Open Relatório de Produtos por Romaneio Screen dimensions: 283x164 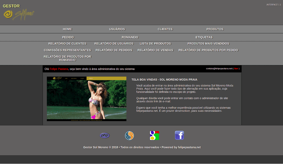click(x=67, y=58)
